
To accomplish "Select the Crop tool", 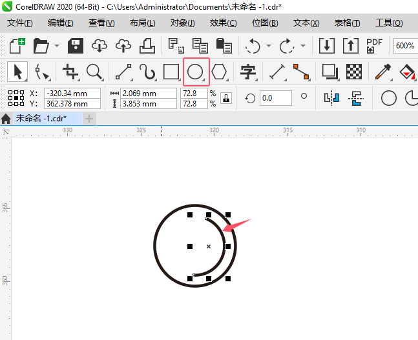I will pyautogui.click(x=70, y=72).
